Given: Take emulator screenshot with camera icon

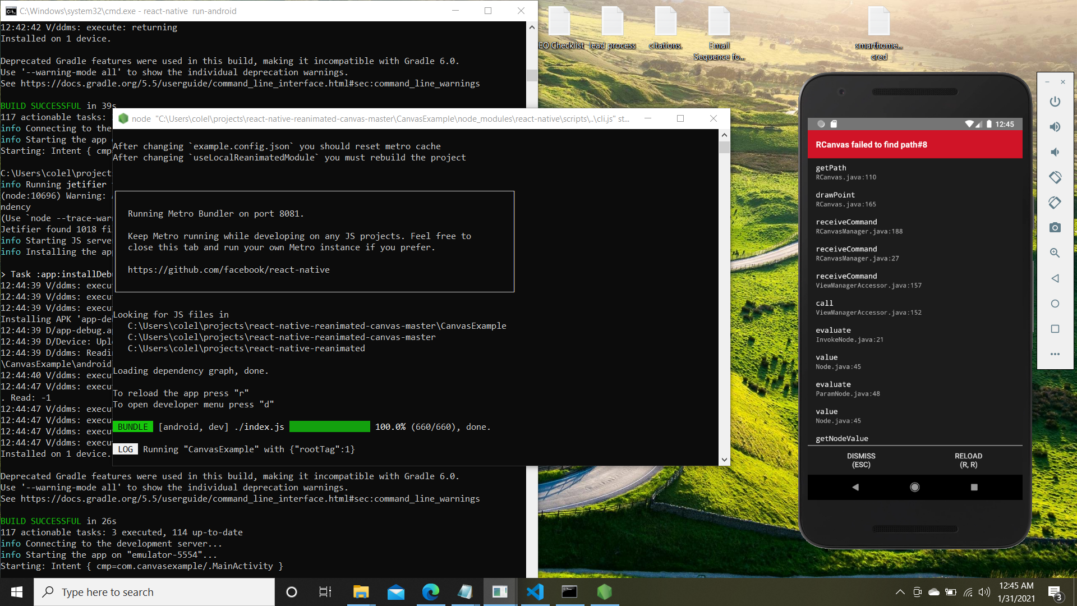Looking at the screenshot, I should pyautogui.click(x=1055, y=227).
